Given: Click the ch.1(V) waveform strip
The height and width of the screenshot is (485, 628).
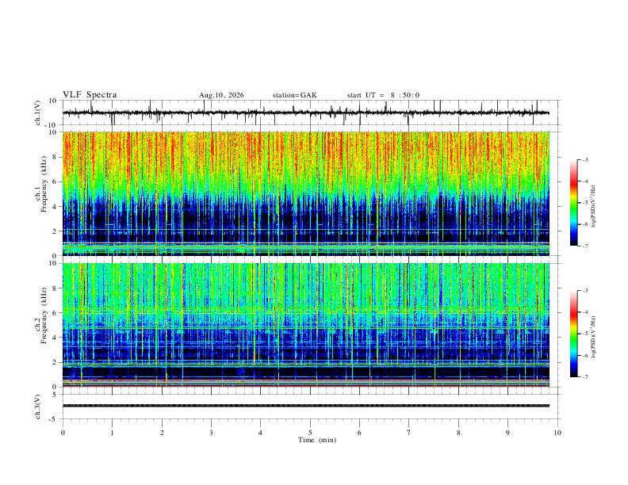Looking at the screenshot, I should 305,113.
